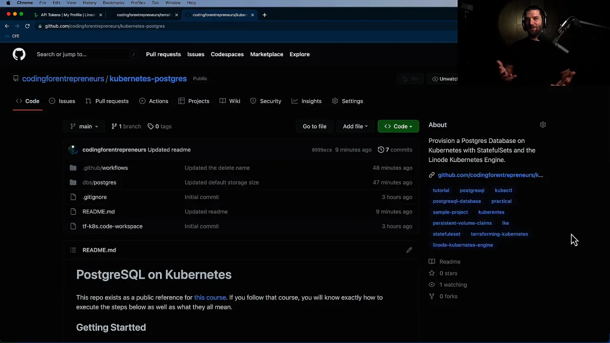Click the repository icon beside codingforentrepreneurs
This screenshot has height=343, width=610.
[x=16, y=79]
